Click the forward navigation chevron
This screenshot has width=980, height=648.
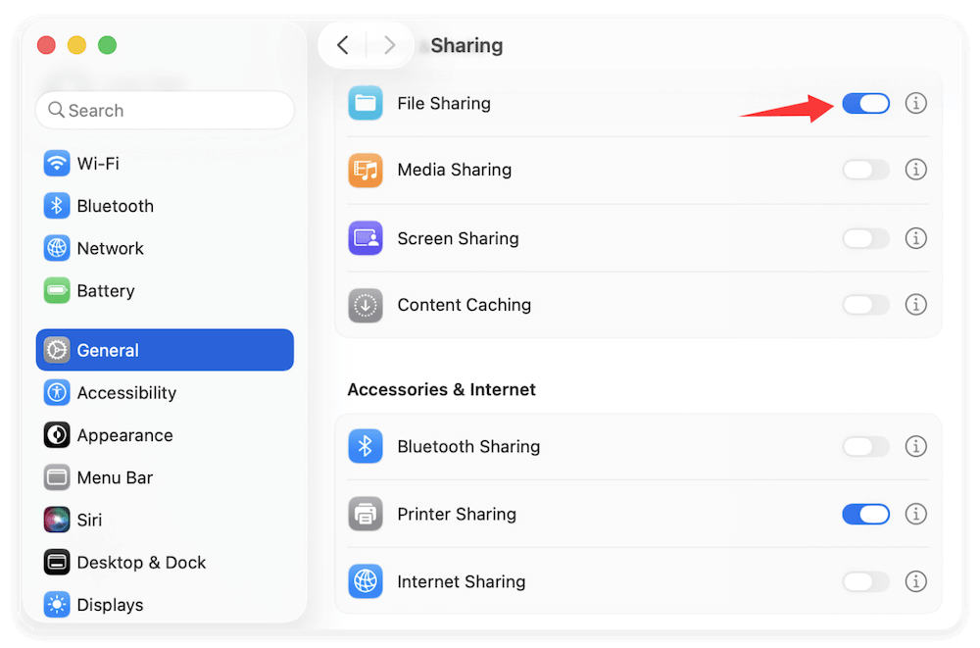point(389,45)
